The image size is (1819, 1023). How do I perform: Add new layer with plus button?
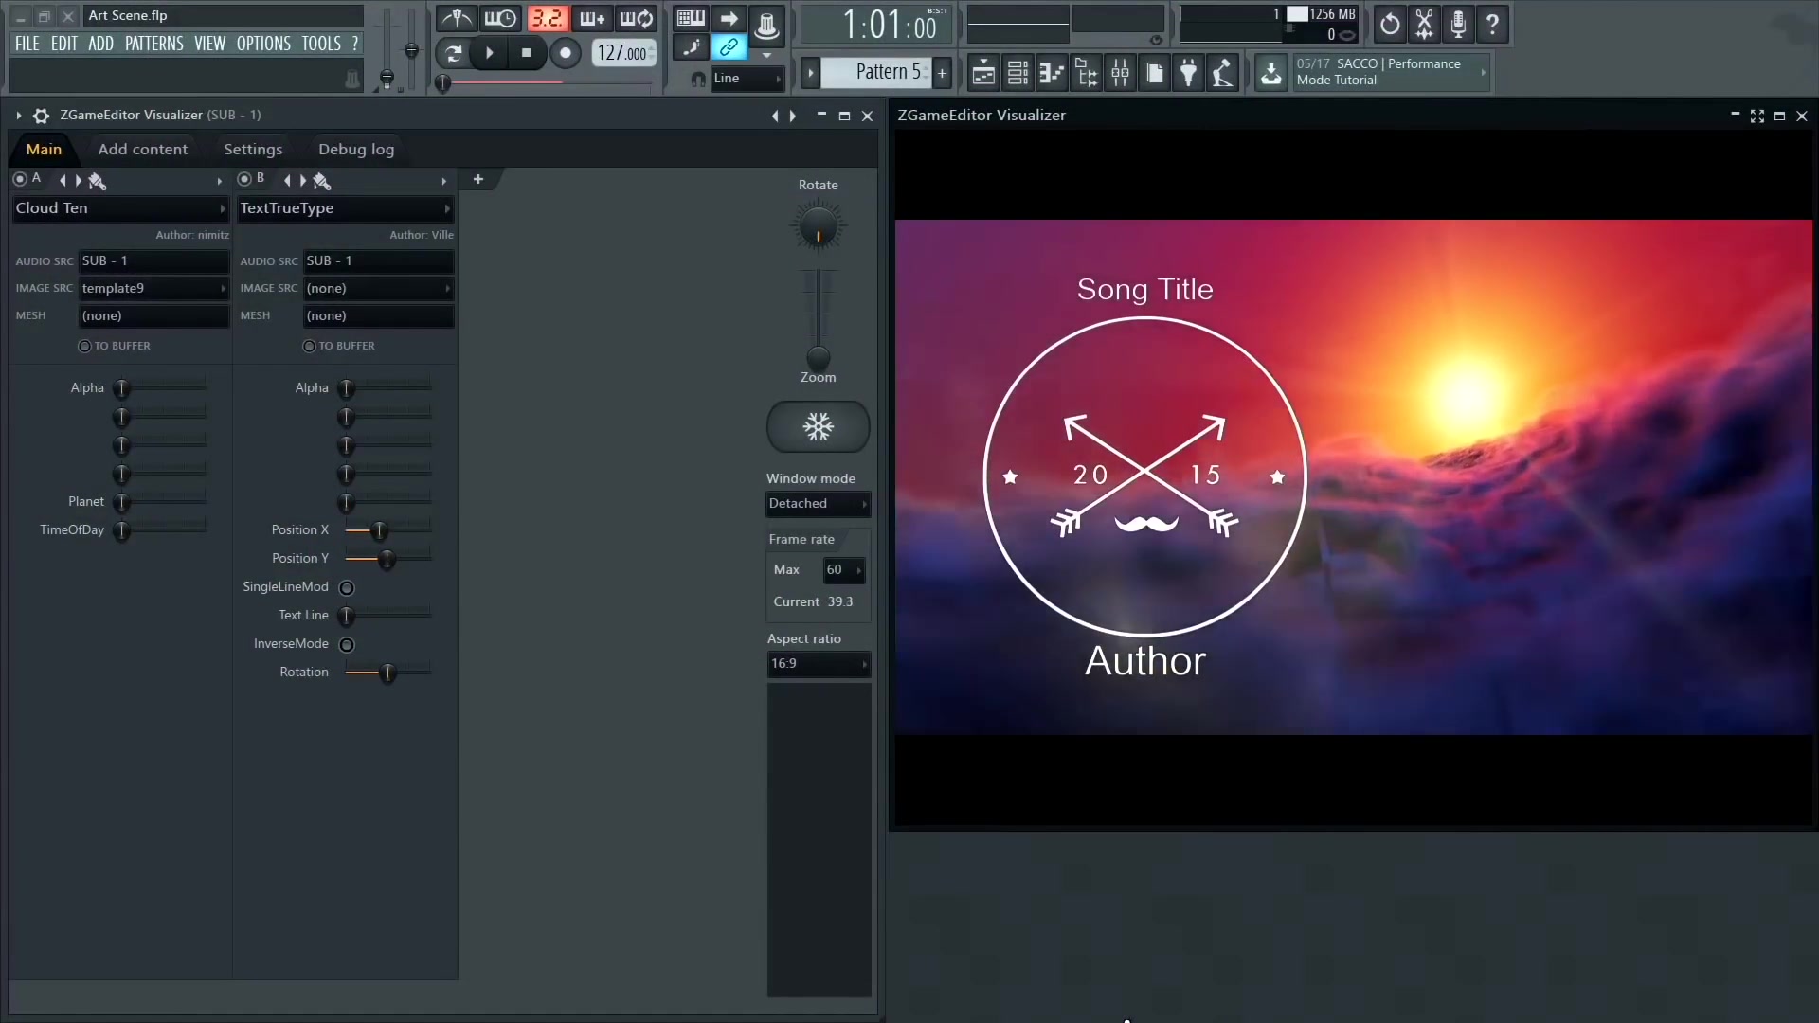tap(478, 179)
